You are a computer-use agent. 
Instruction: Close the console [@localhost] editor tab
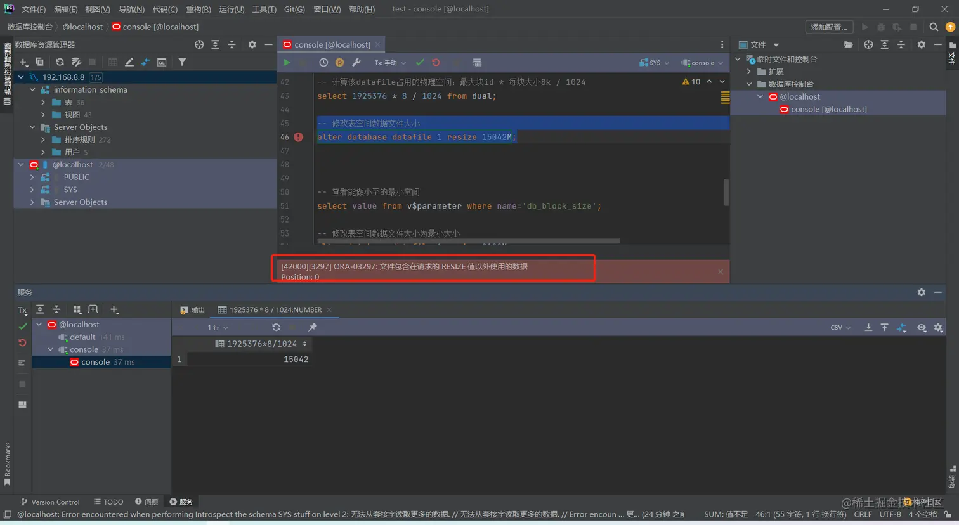click(x=378, y=44)
